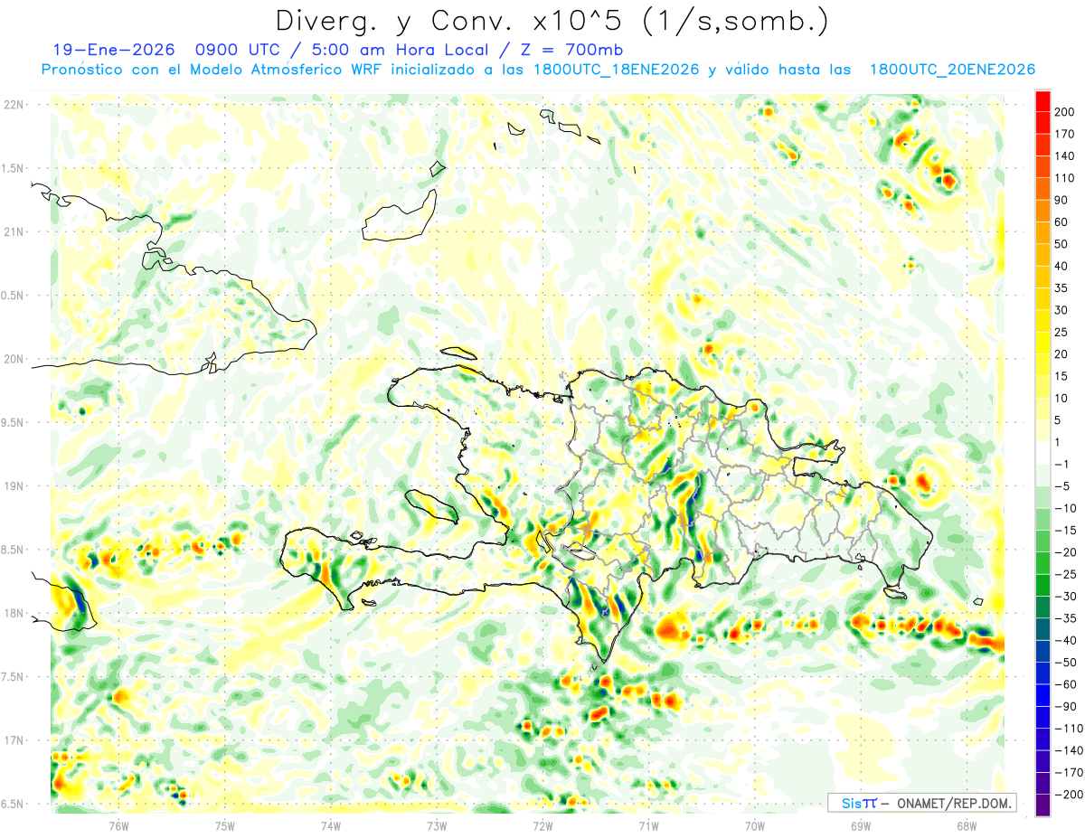
Task: Click the 68W longitude label
Action: click(967, 824)
